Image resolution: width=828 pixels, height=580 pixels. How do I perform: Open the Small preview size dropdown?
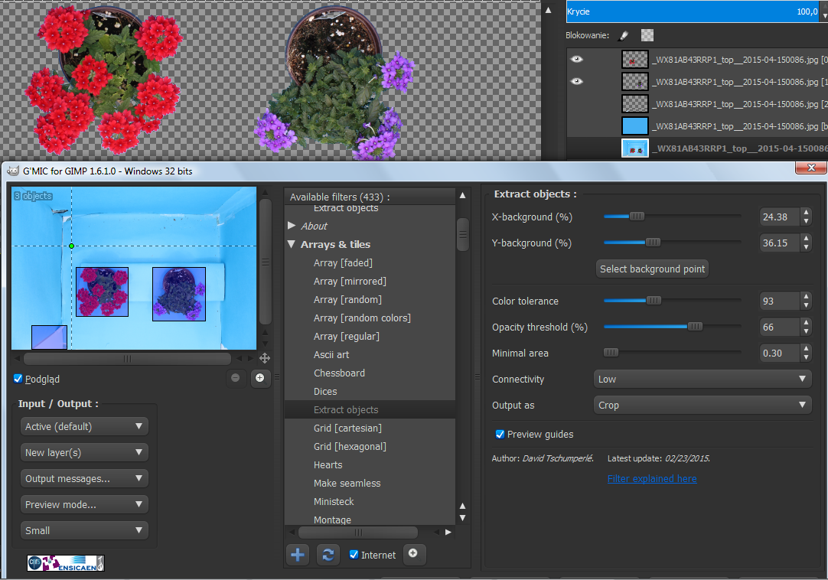tap(84, 530)
